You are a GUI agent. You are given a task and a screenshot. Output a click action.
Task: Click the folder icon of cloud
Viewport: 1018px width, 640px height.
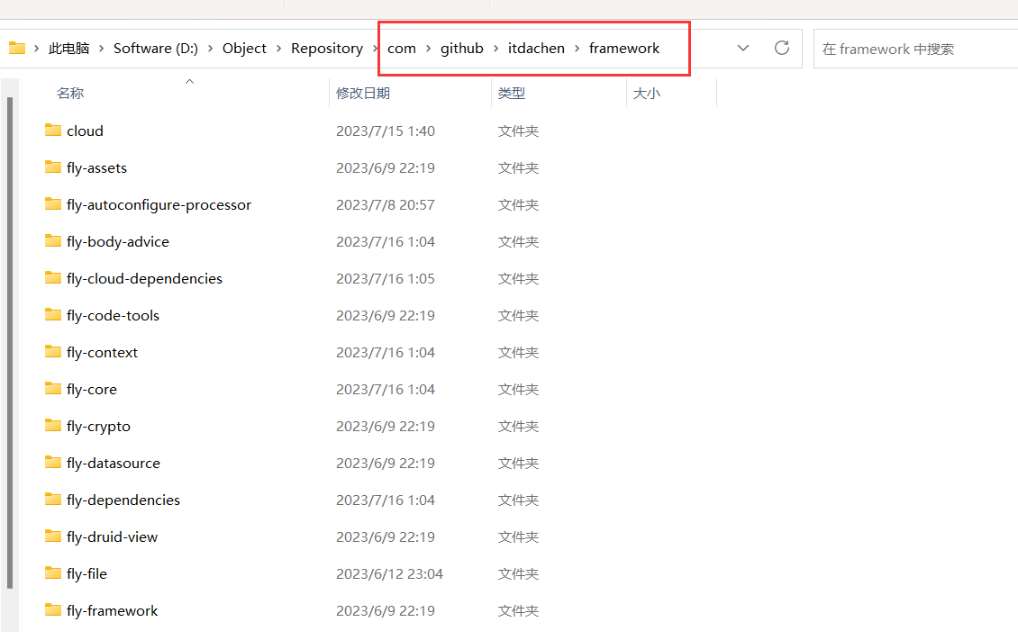tap(52, 131)
